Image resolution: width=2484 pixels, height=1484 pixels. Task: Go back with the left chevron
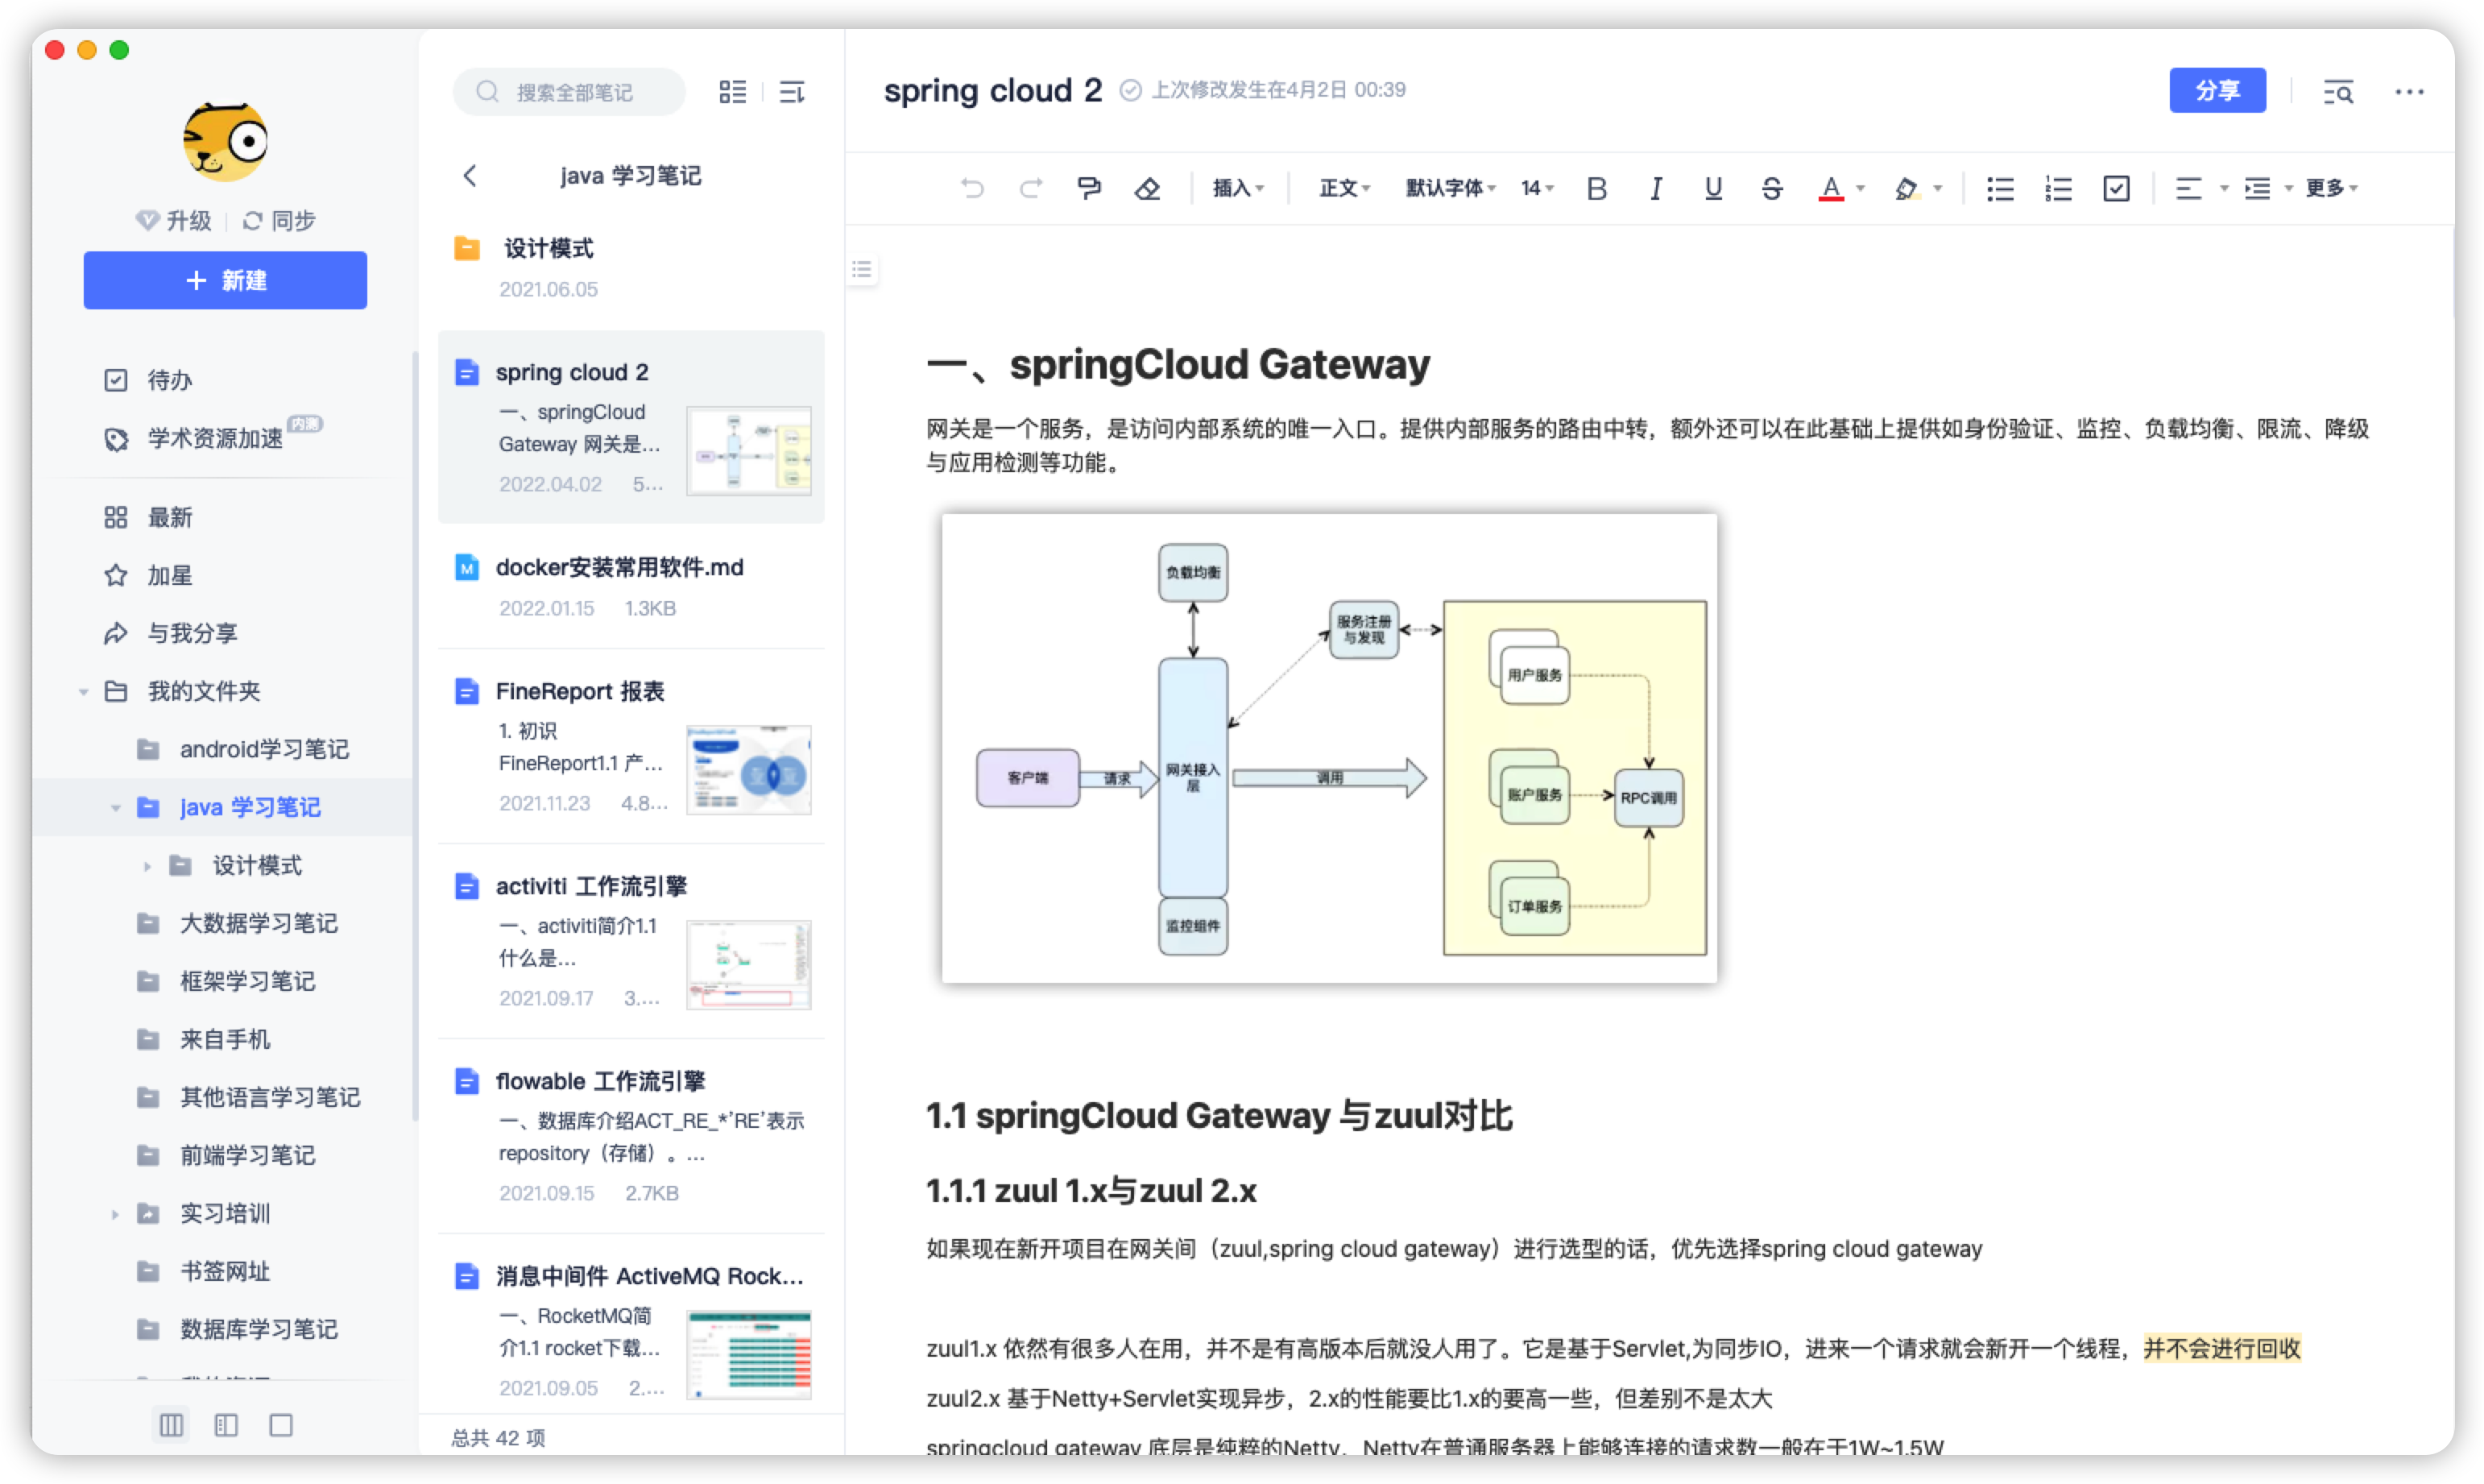(470, 176)
